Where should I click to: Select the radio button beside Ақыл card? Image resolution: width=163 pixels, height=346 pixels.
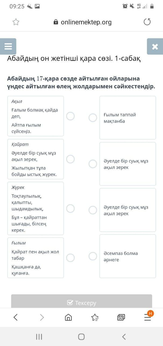tap(70, 116)
